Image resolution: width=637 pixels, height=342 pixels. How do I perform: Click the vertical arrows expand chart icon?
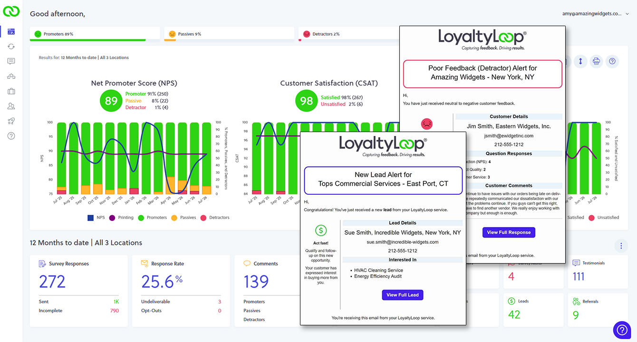pyautogui.click(x=580, y=61)
